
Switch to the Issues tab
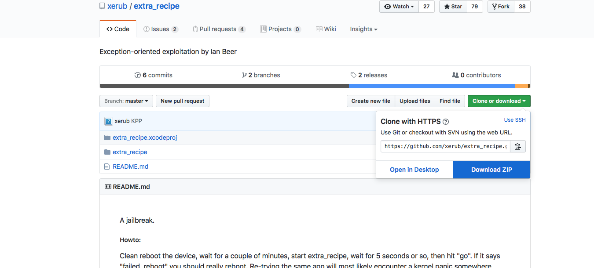coord(160,29)
